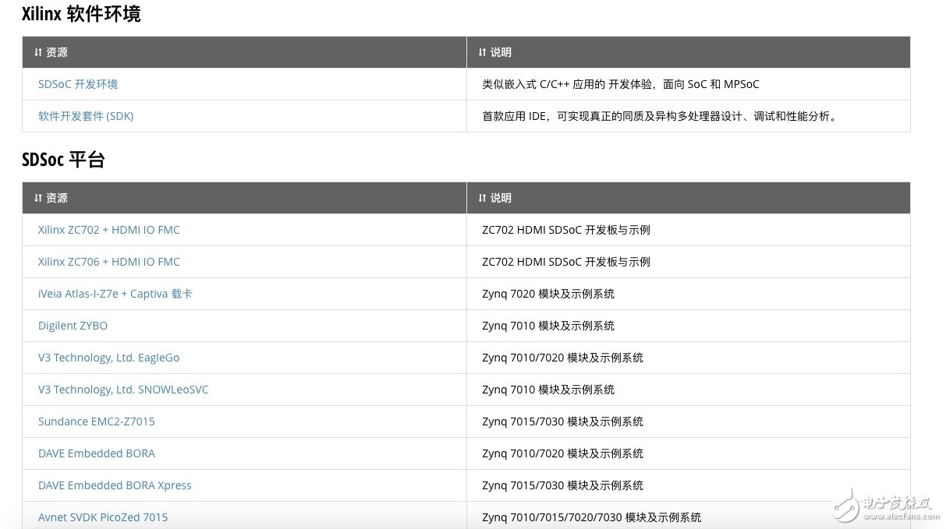Click the Xilinx 软件环境 section heading
This screenshot has height=529, width=946.
[81, 14]
